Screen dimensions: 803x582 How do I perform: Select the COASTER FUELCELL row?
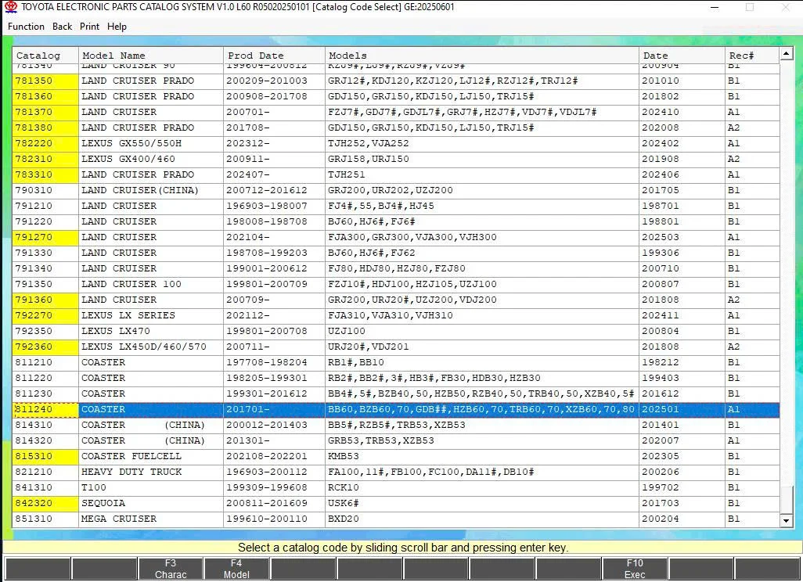(396, 457)
